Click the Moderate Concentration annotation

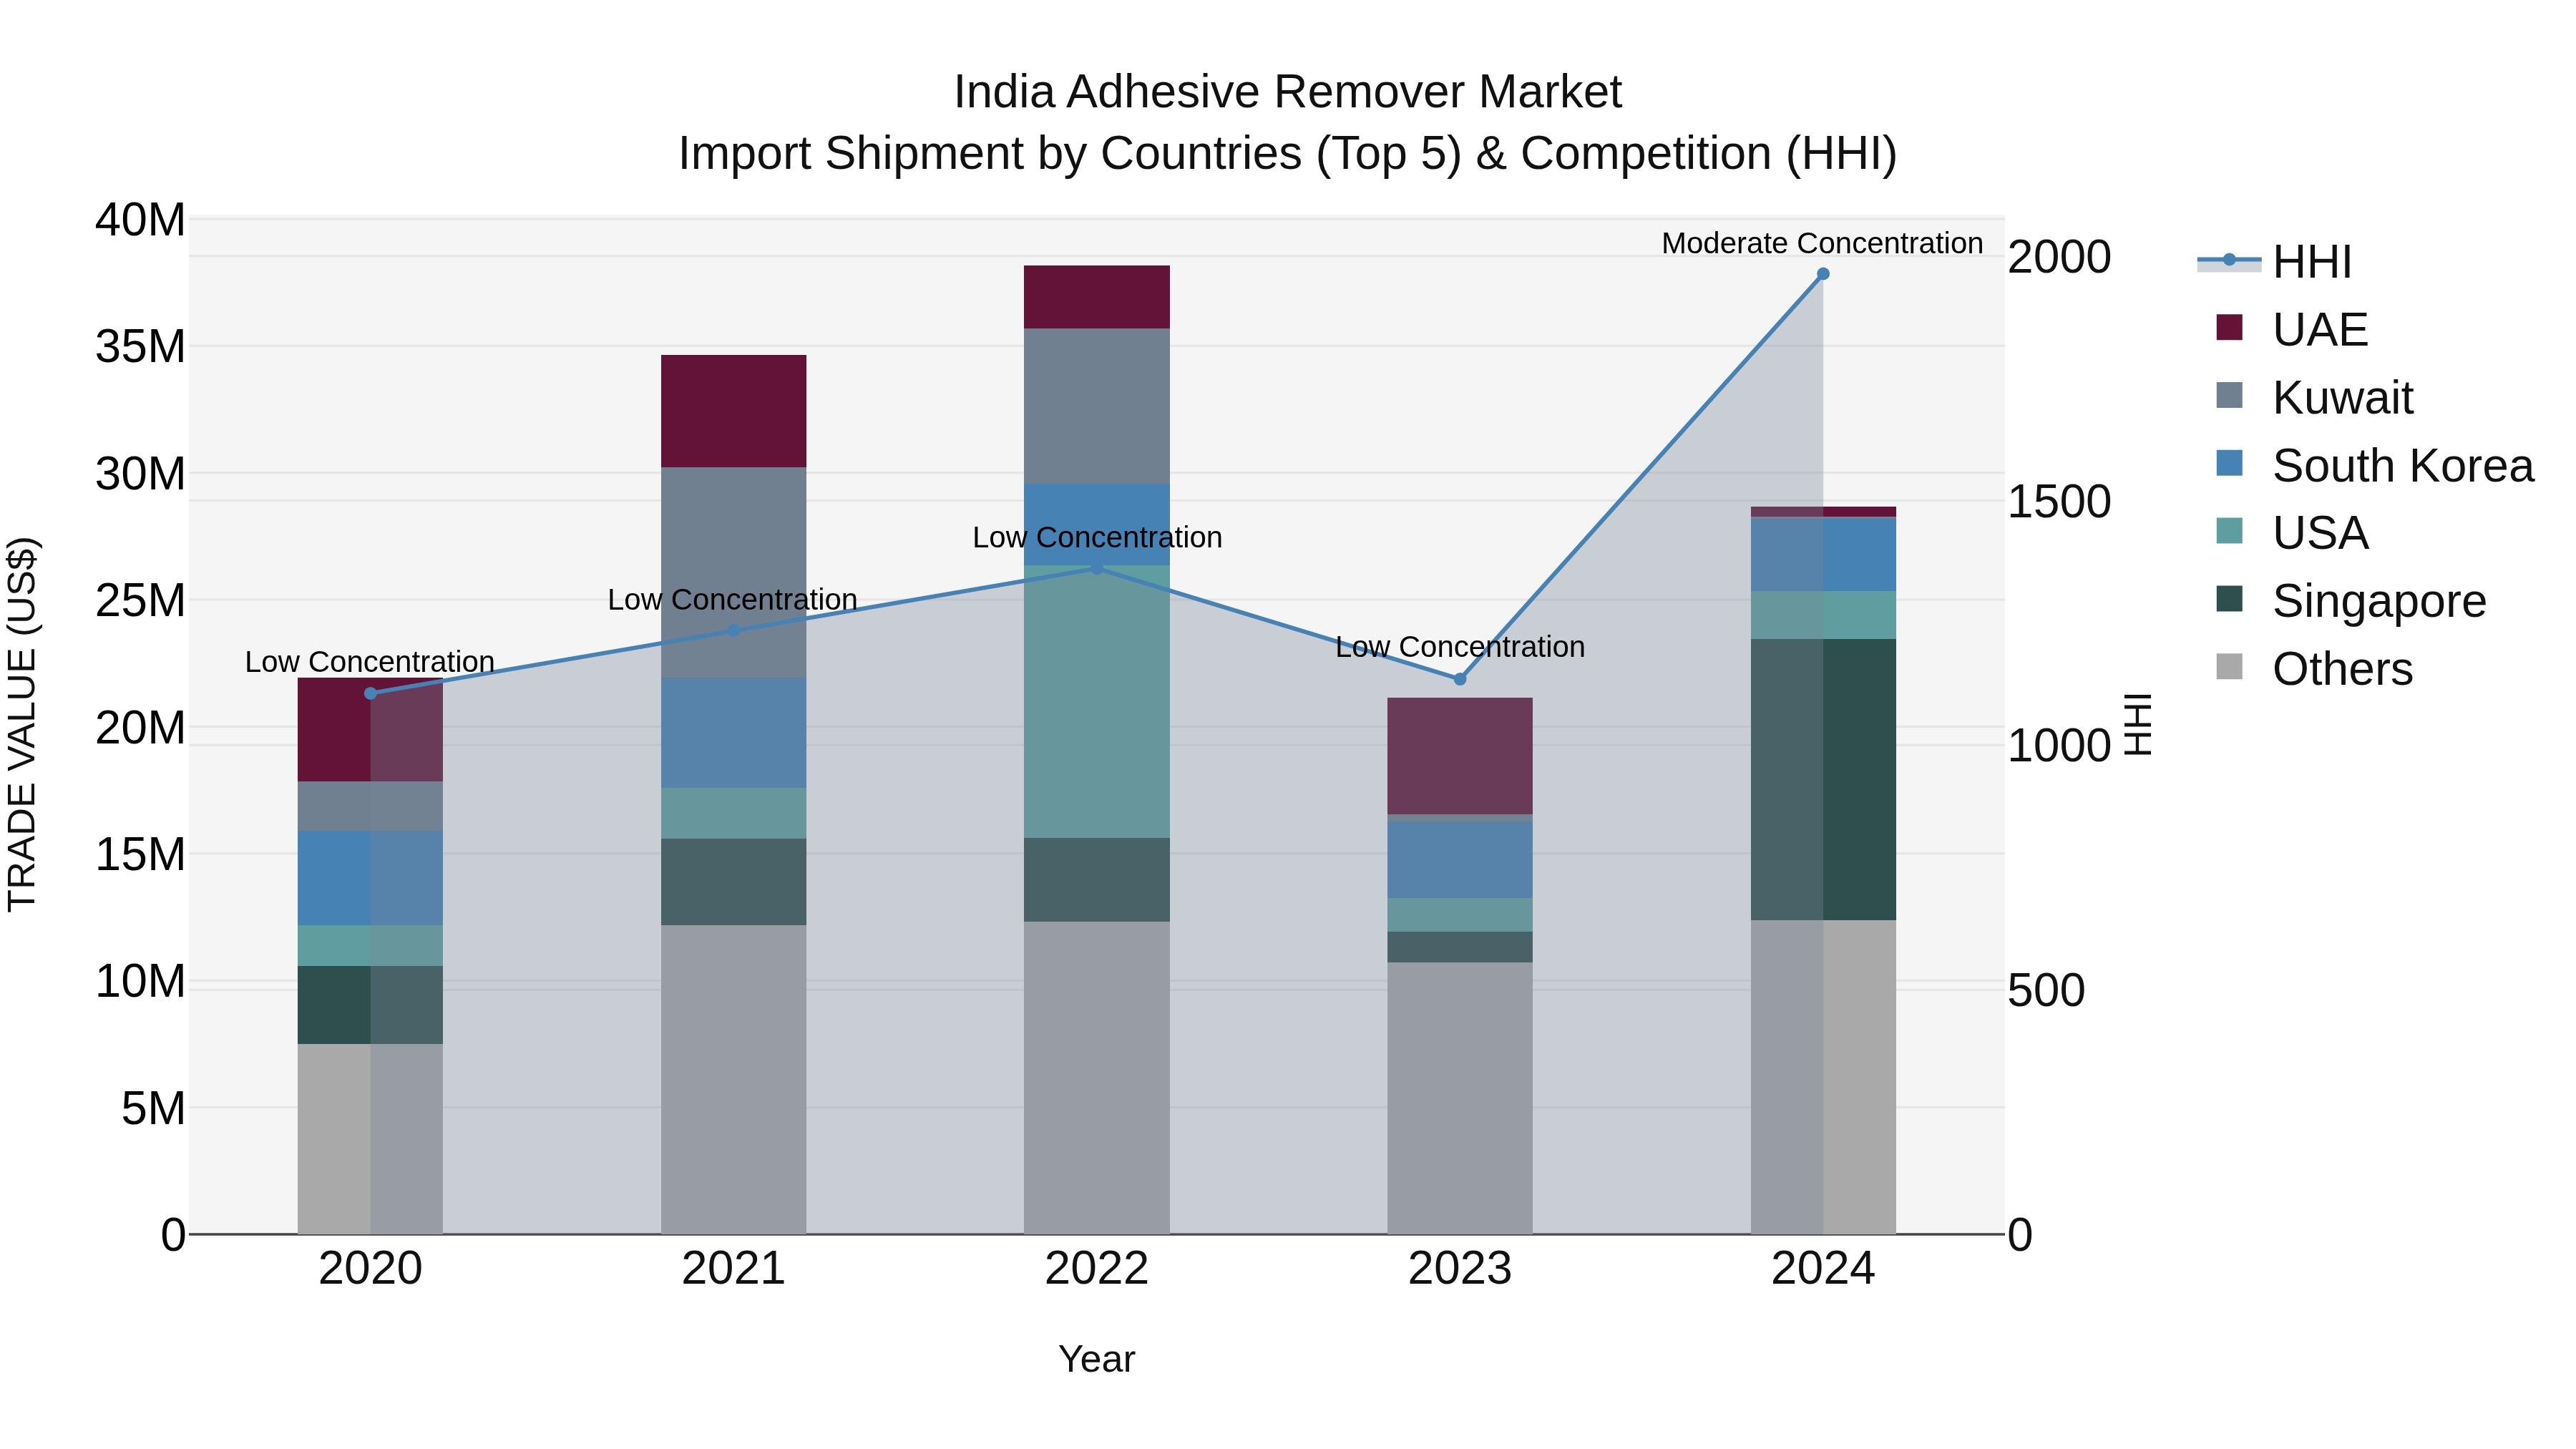click(1822, 243)
